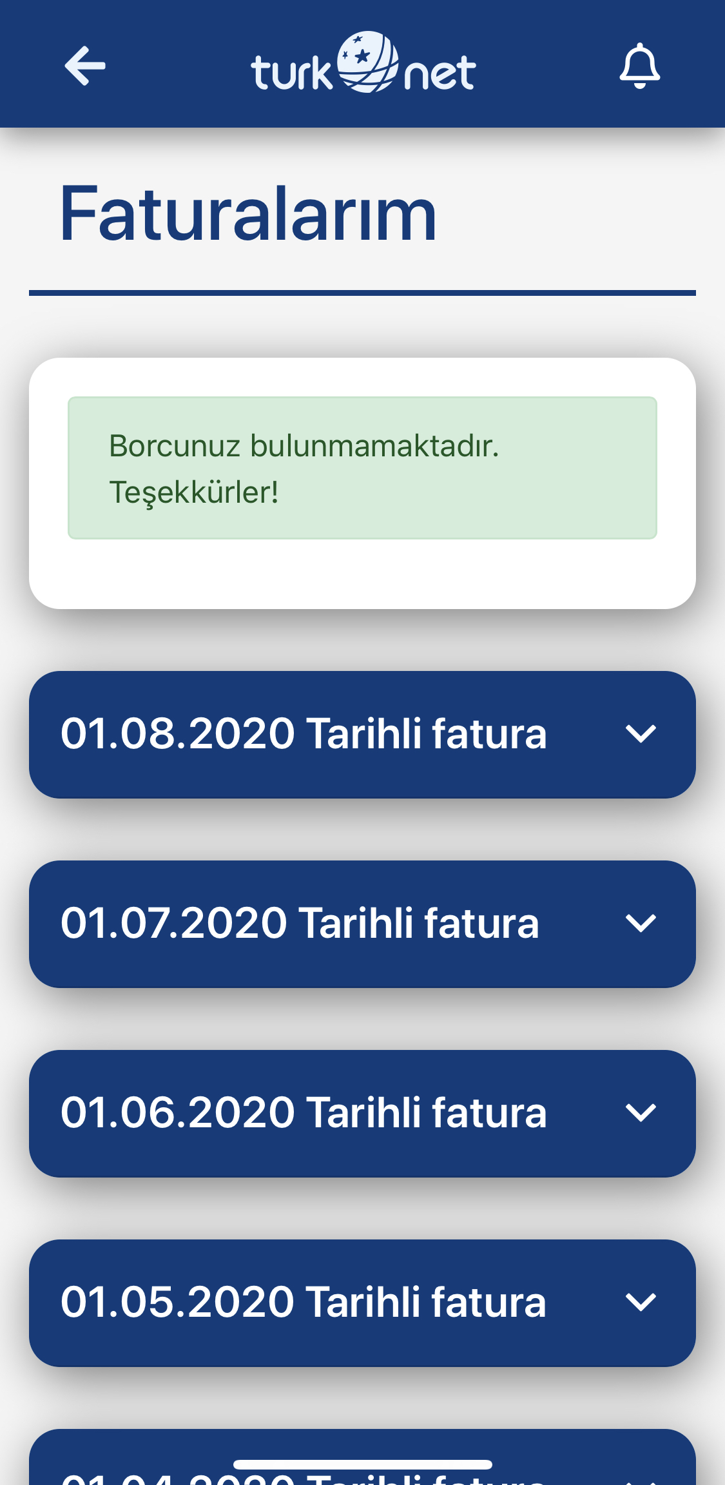Open the 01.06.2020 Tarihli fatura row

pos(362,1114)
